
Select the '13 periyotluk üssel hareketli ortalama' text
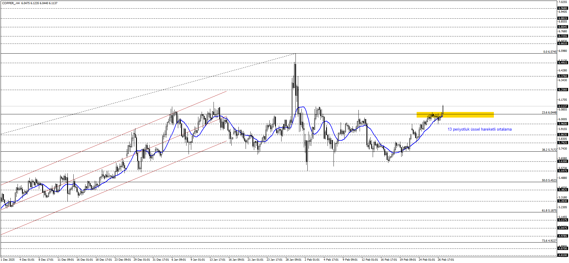click(479, 129)
